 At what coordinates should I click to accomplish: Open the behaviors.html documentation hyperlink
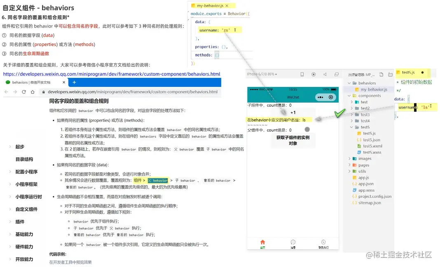(111, 74)
